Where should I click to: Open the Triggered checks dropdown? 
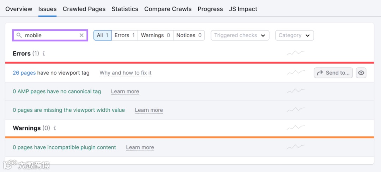point(240,35)
